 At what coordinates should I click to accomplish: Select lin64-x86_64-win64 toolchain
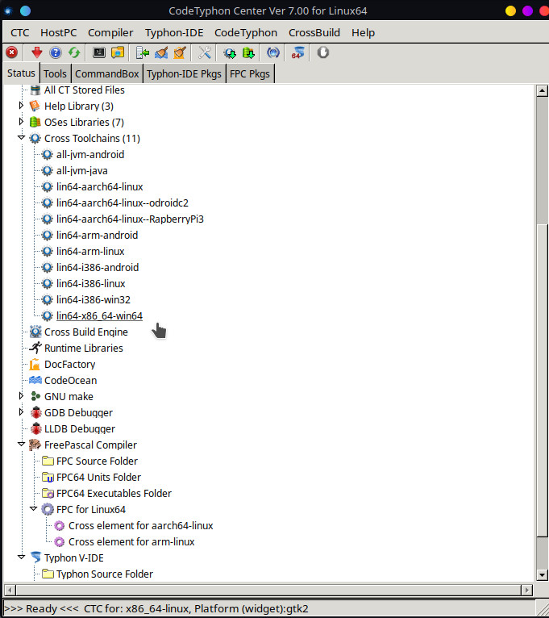[x=99, y=315]
